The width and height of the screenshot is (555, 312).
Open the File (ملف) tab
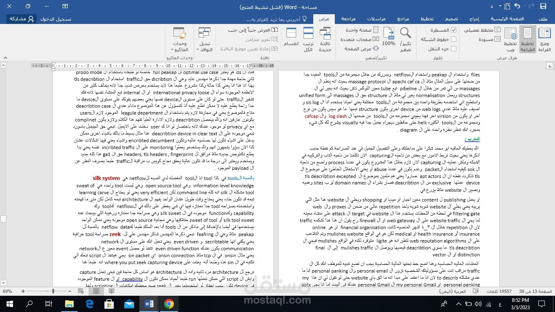click(542, 19)
